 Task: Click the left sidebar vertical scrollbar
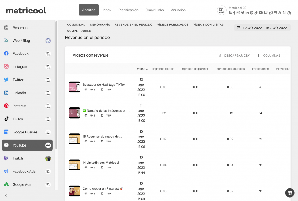pyautogui.click(x=56, y=85)
